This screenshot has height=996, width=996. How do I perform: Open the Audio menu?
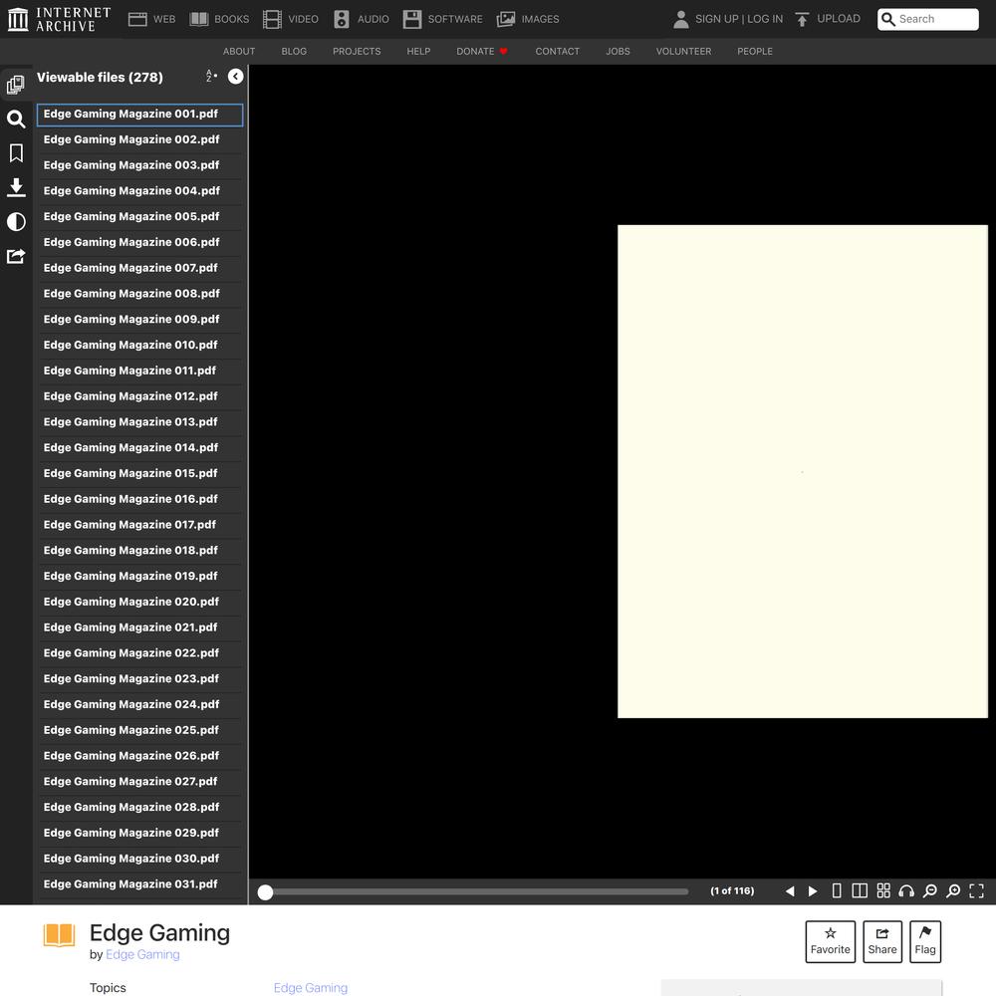362,19
